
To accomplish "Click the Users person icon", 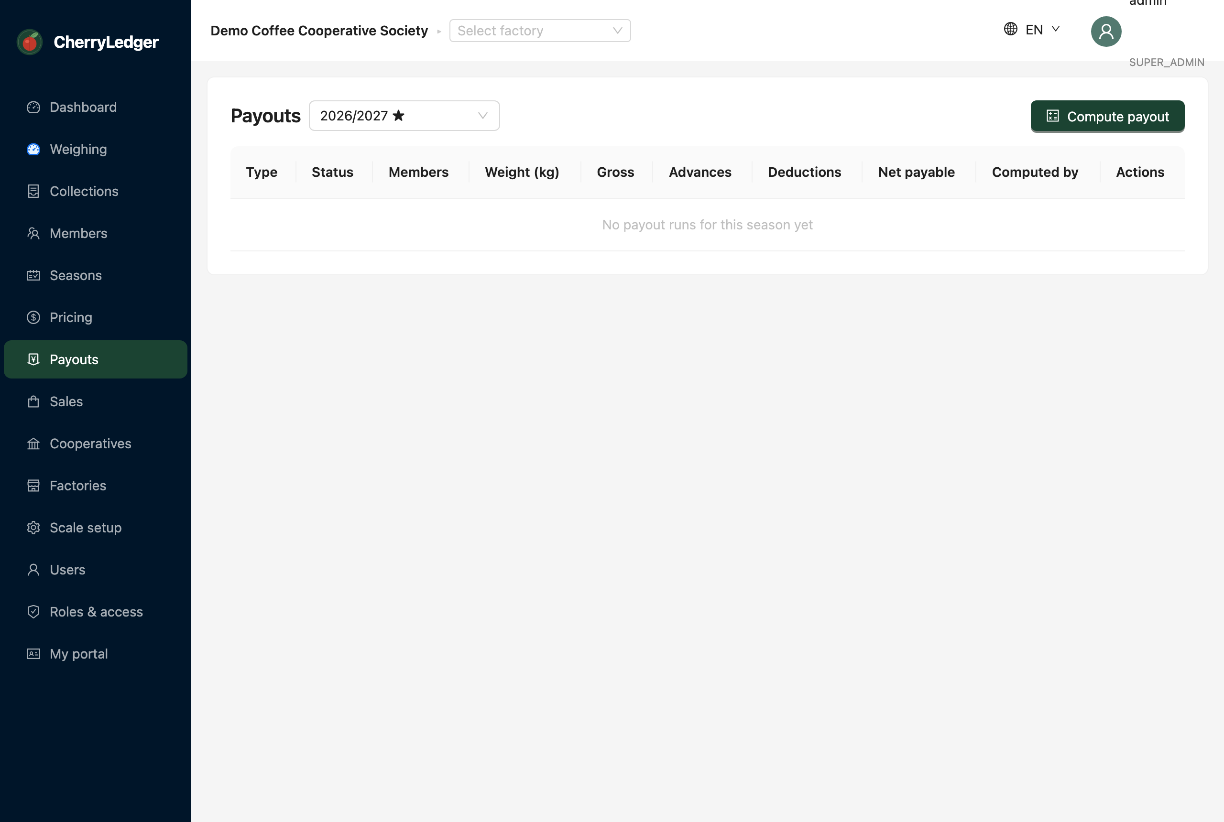I will pyautogui.click(x=33, y=569).
